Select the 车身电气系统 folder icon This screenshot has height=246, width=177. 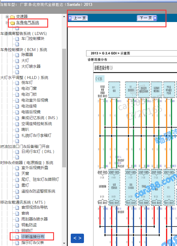(x=12, y=23)
